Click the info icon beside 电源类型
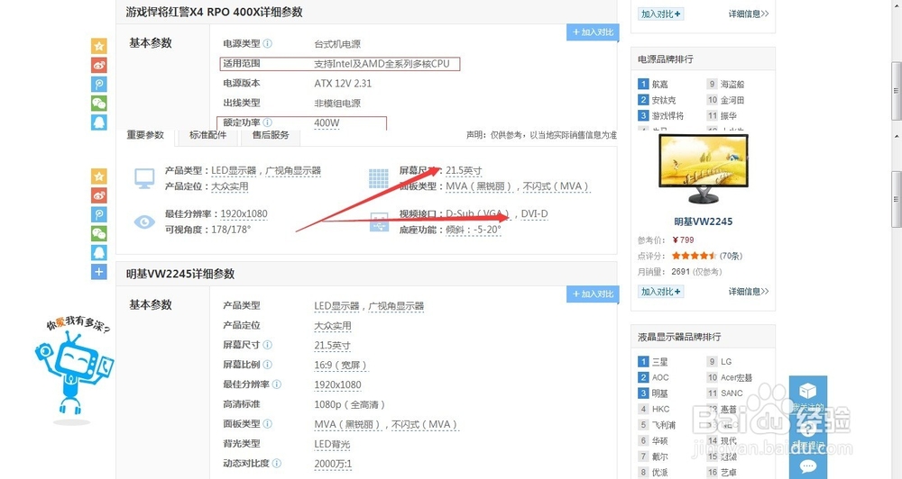This screenshot has height=479, width=902. (x=268, y=43)
